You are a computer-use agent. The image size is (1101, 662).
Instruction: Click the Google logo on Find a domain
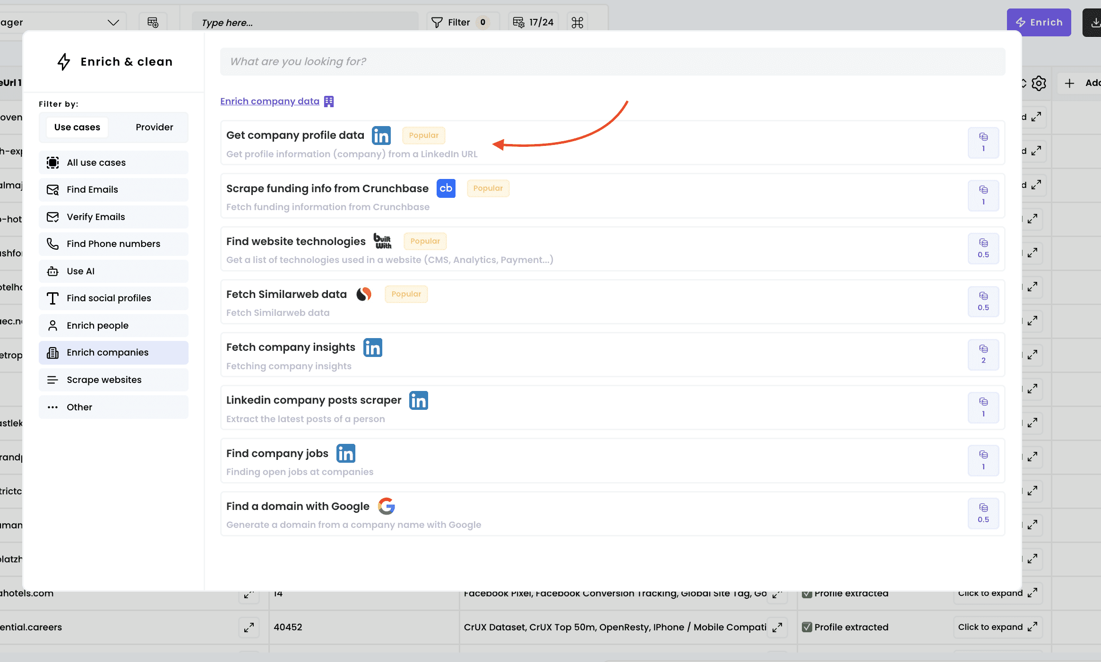(386, 506)
